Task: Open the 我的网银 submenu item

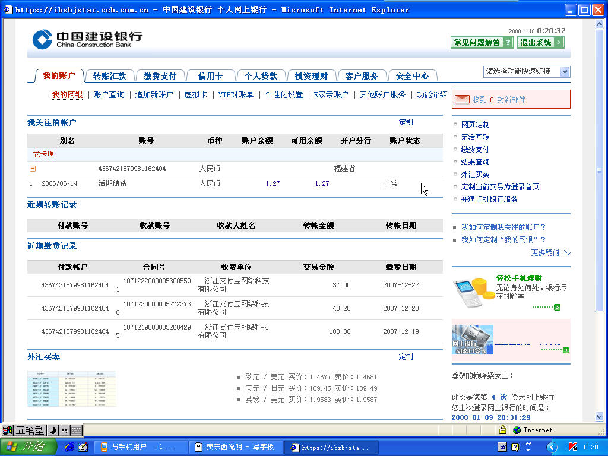Action: pyautogui.click(x=68, y=94)
